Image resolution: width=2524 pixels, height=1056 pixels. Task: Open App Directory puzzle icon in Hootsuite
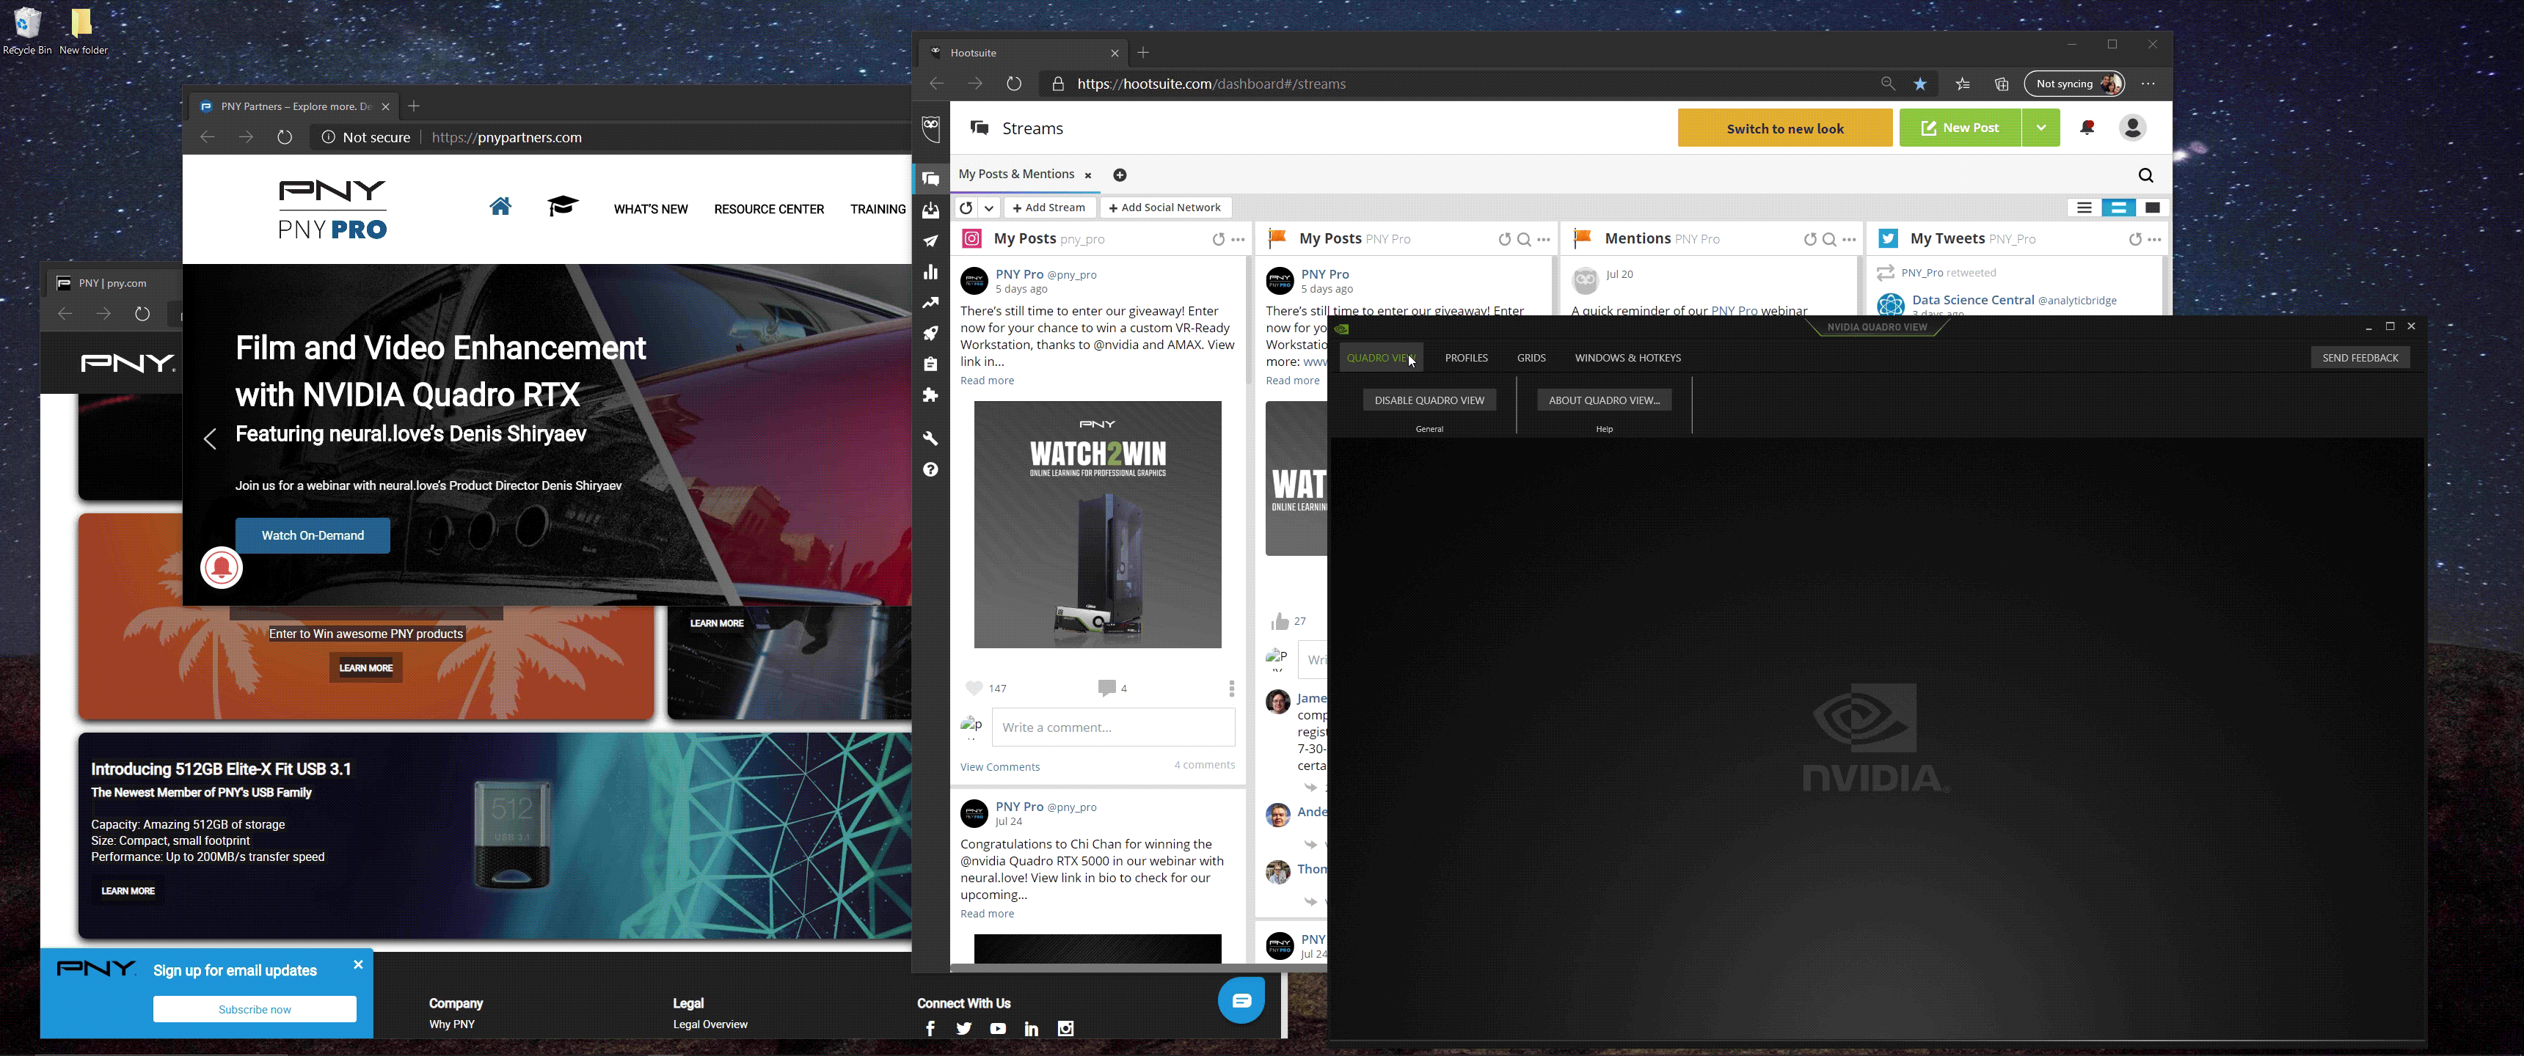coord(931,395)
